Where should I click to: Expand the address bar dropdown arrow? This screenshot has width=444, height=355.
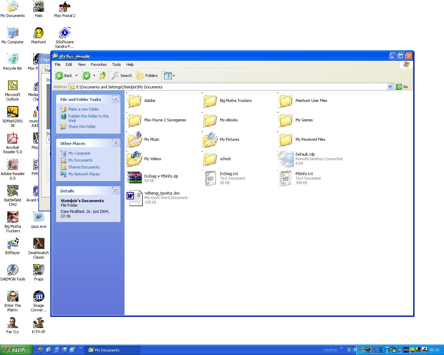pyautogui.click(x=390, y=87)
